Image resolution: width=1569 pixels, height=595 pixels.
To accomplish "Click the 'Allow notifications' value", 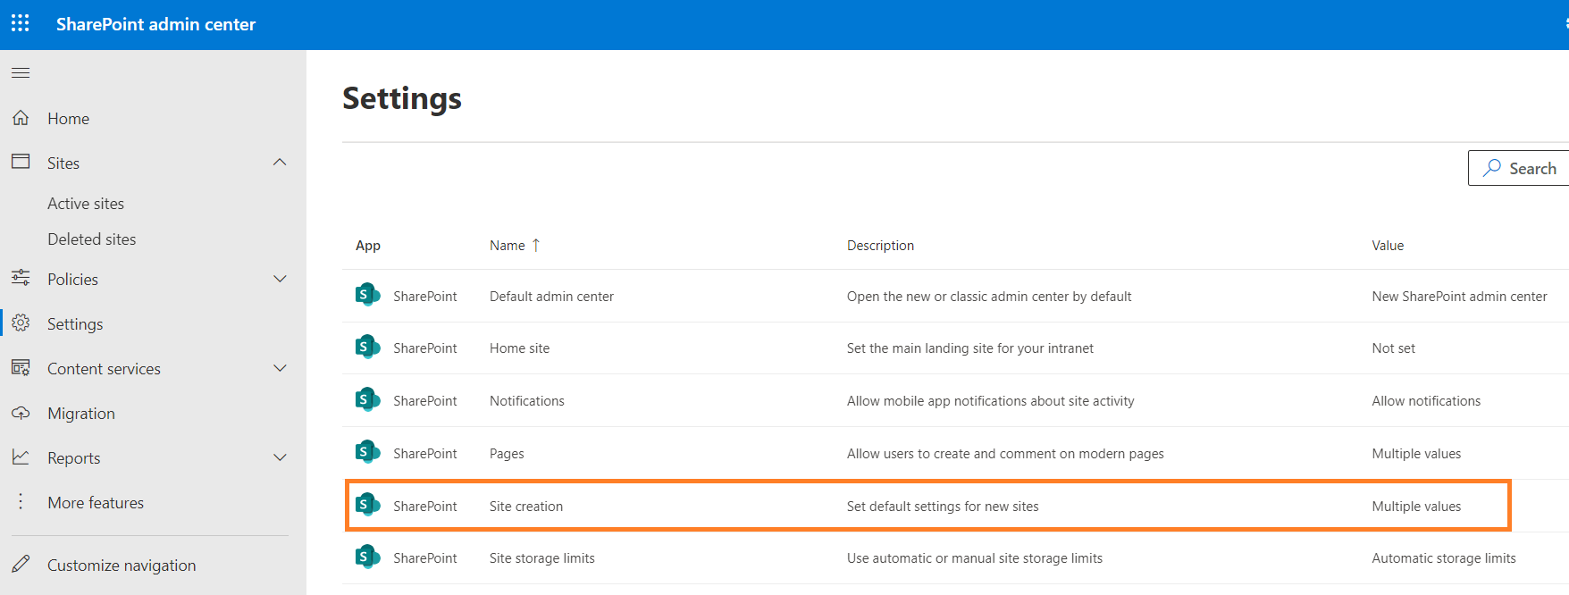I will click(x=1426, y=400).
